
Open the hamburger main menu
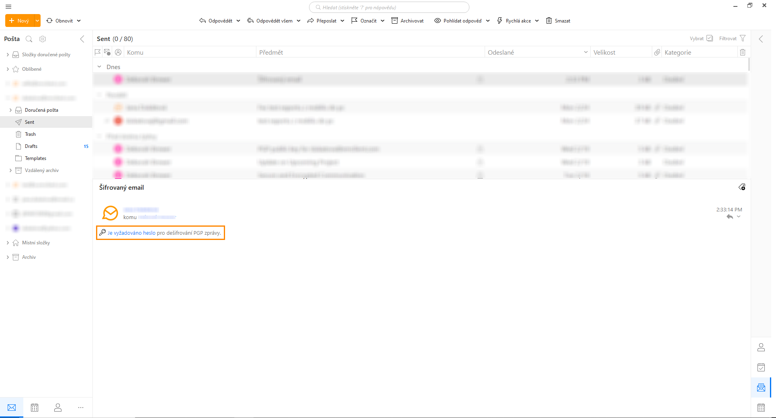[8, 6]
